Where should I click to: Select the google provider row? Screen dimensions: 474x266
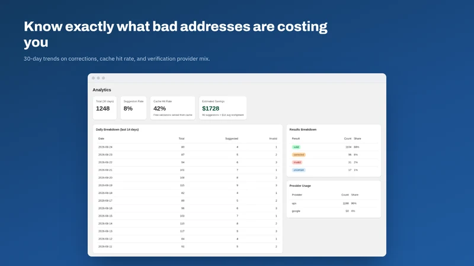tap(334, 211)
